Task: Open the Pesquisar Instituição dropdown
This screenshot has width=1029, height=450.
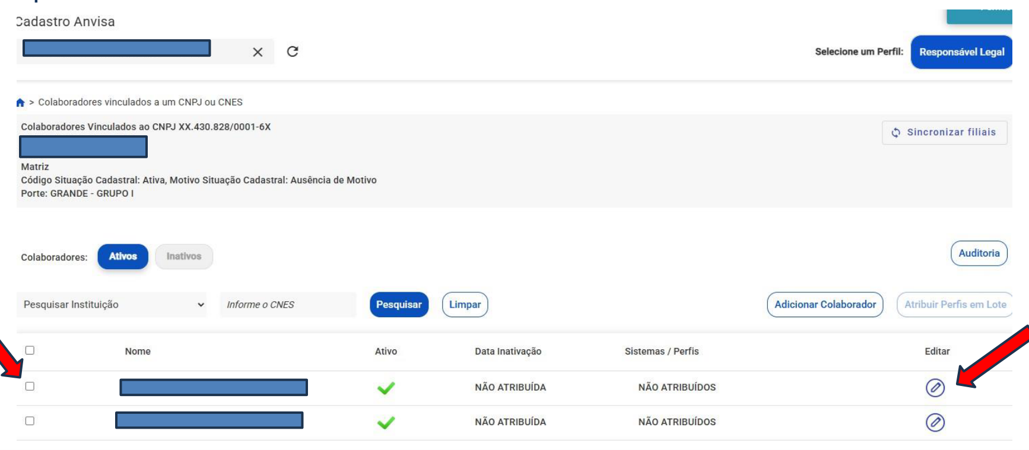Action: click(x=112, y=305)
